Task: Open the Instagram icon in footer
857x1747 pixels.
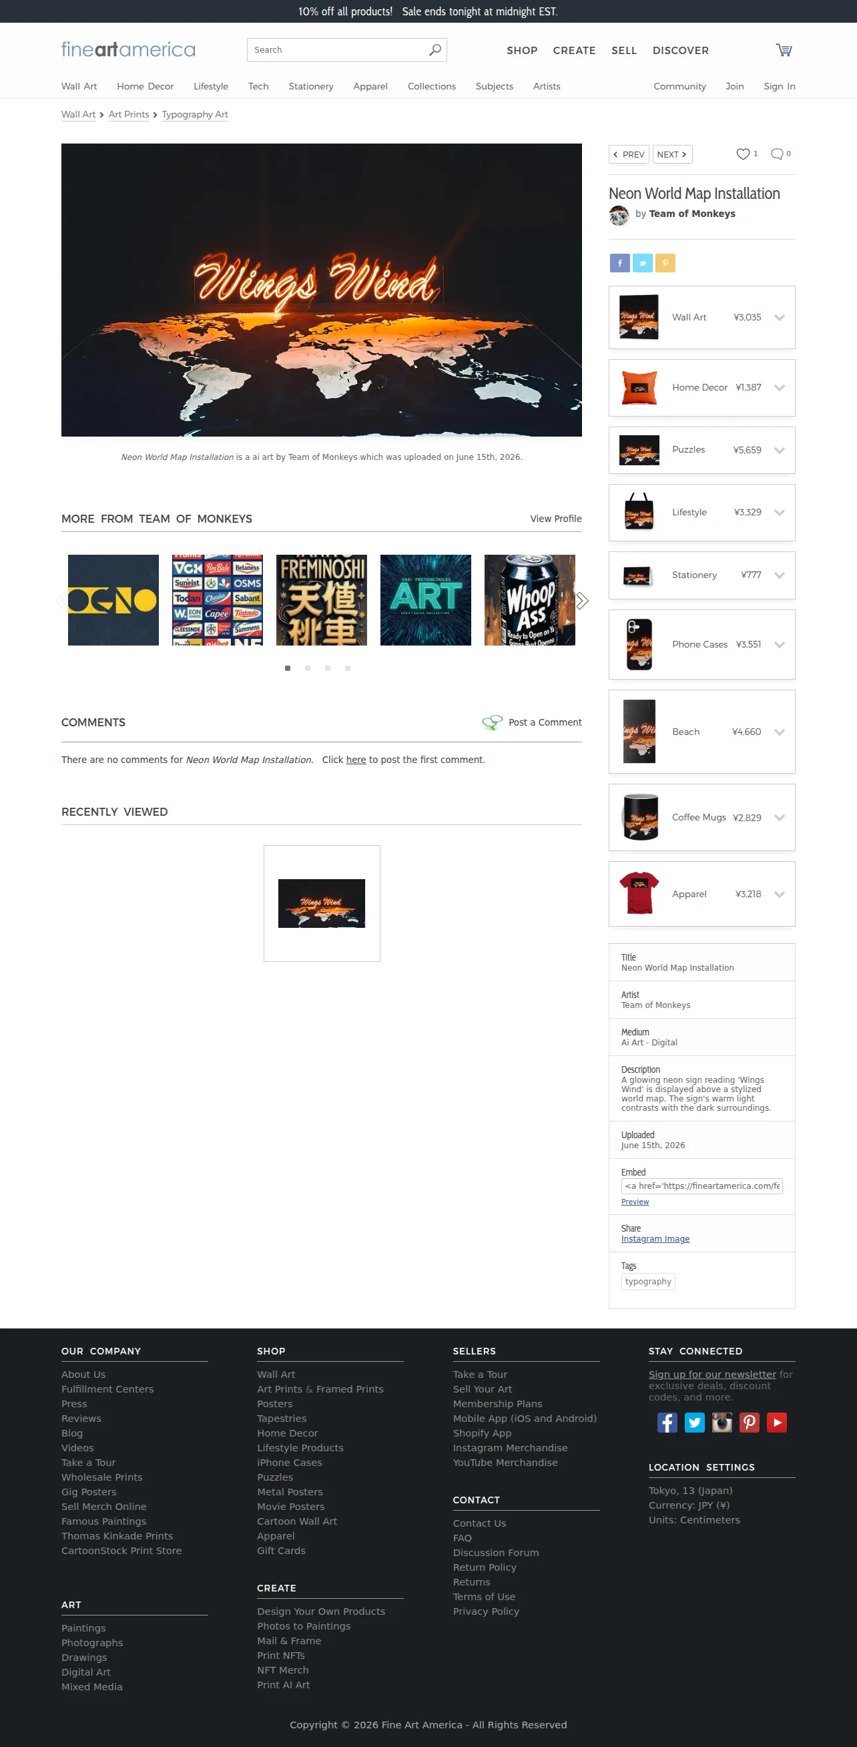Action: (x=722, y=1421)
